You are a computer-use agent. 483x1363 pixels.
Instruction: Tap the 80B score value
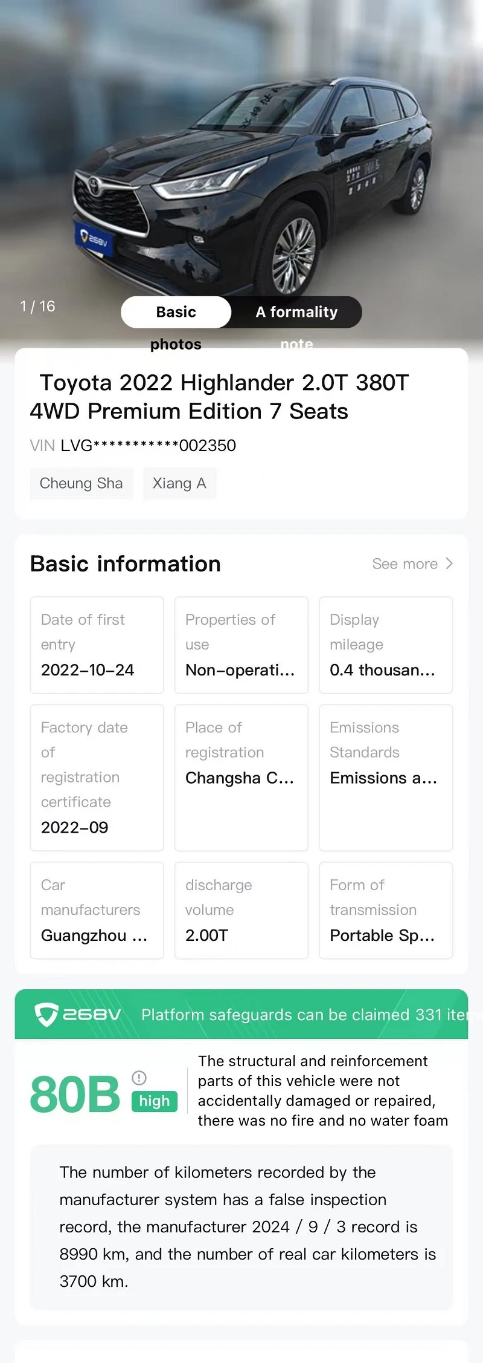(75, 1095)
